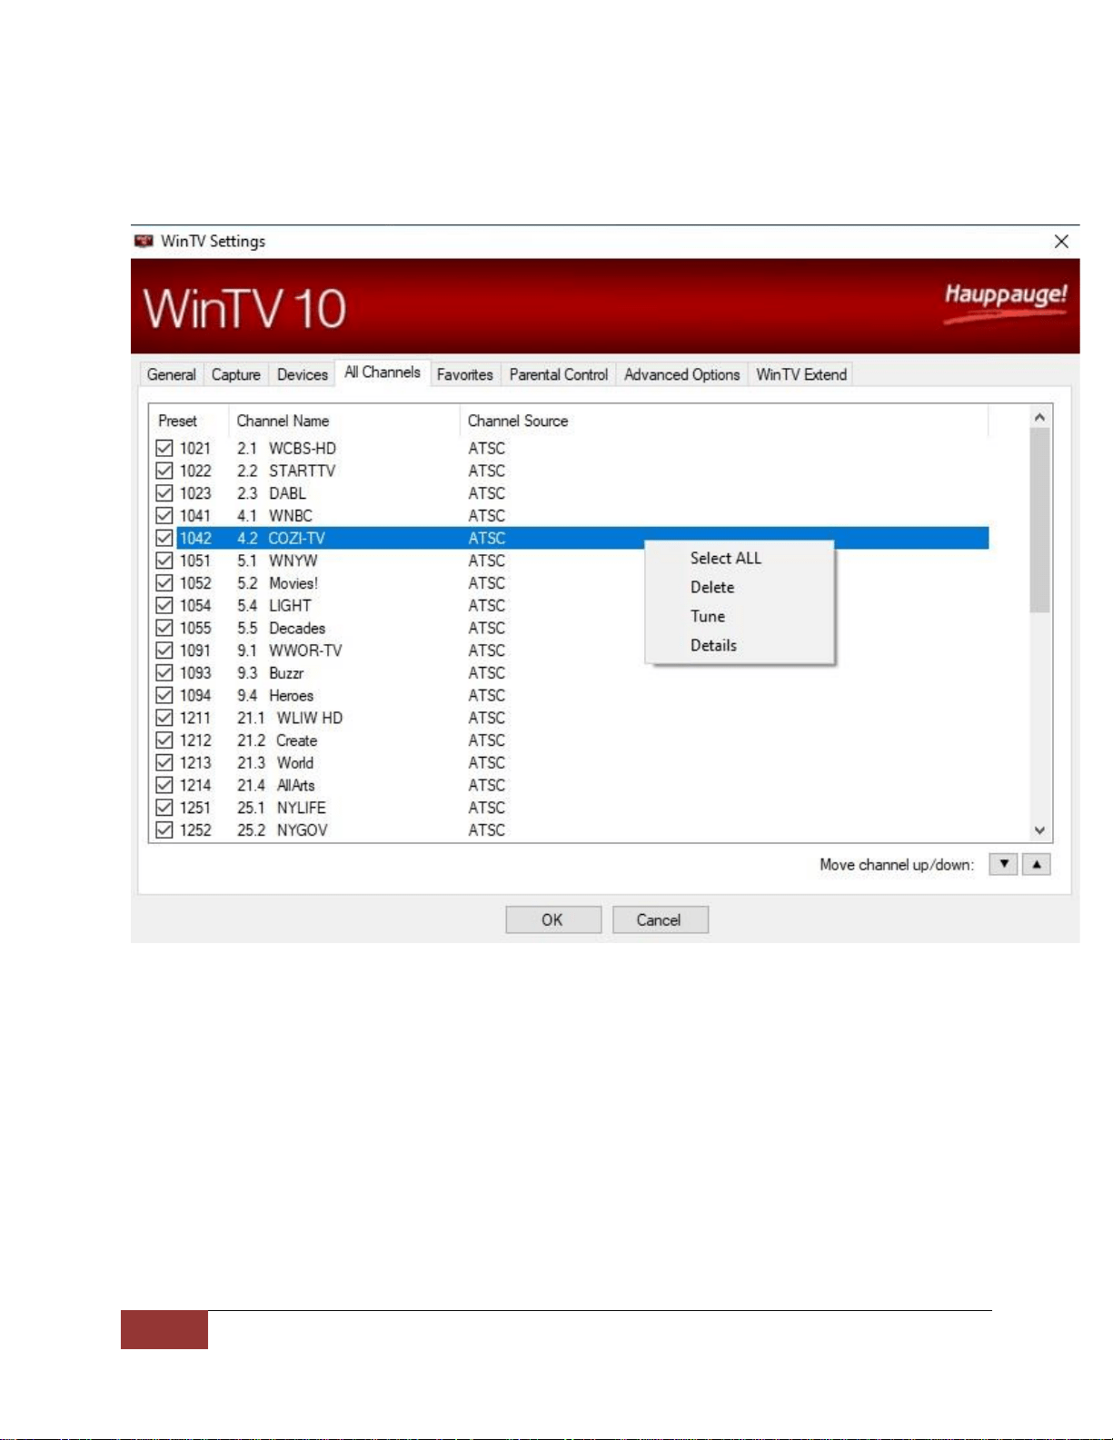Toggle checkbox for preset 1022 STARTTV

pos(164,471)
